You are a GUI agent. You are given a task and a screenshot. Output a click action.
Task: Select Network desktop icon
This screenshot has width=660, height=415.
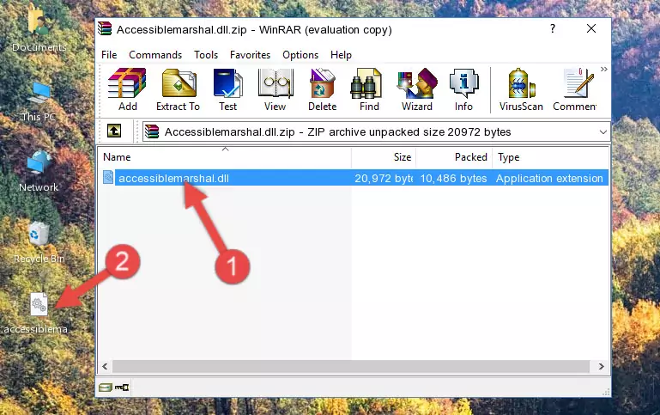point(39,172)
